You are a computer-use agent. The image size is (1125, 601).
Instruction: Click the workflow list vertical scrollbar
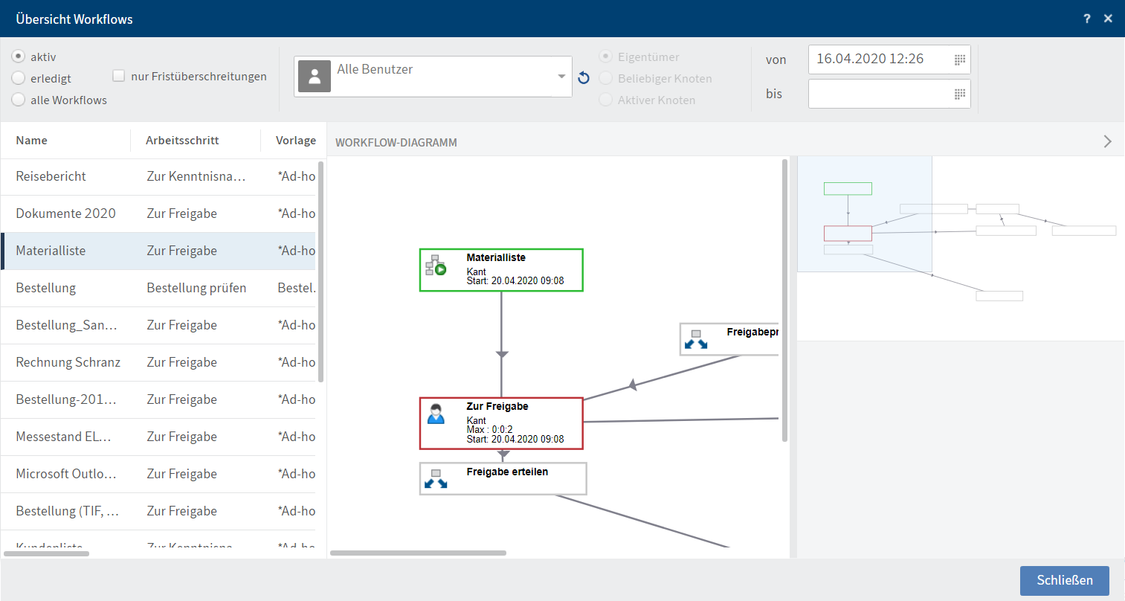(x=321, y=271)
